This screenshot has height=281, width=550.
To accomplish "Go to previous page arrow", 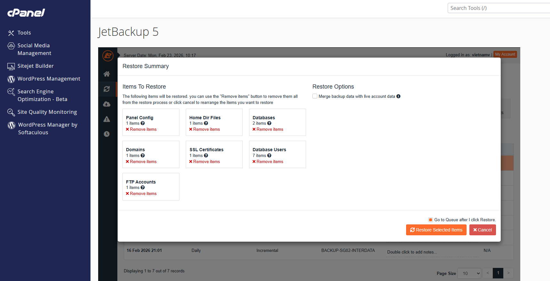I will tap(488, 273).
